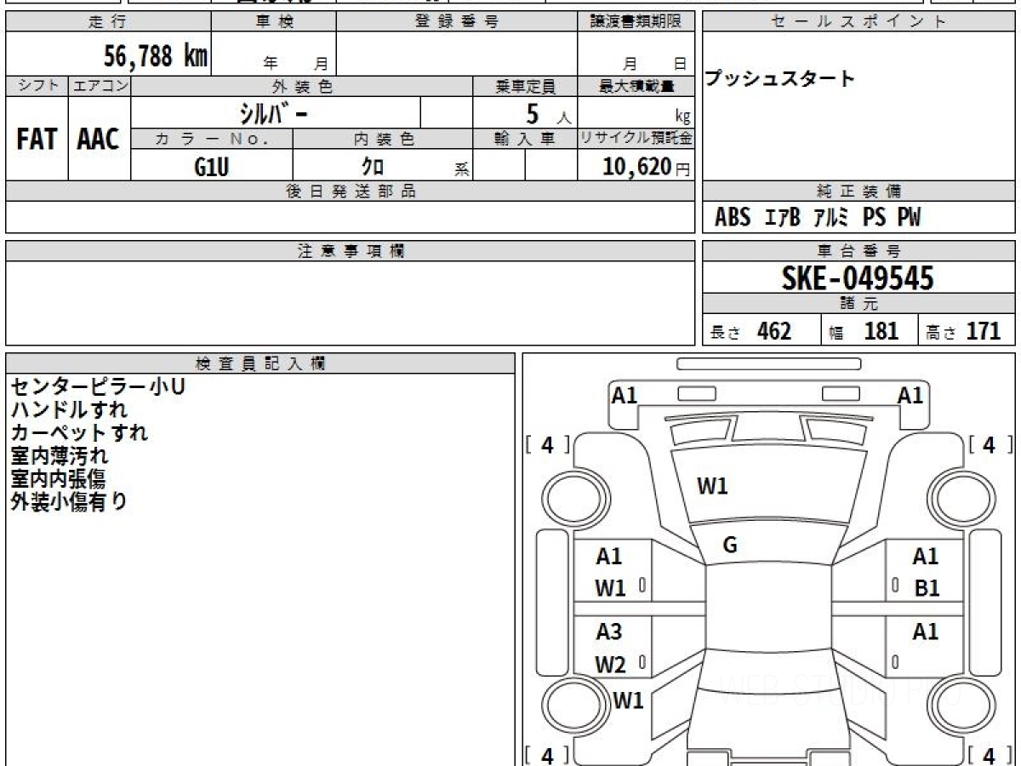
Task: Select the B1 mark on the diagram
Action: point(927,588)
